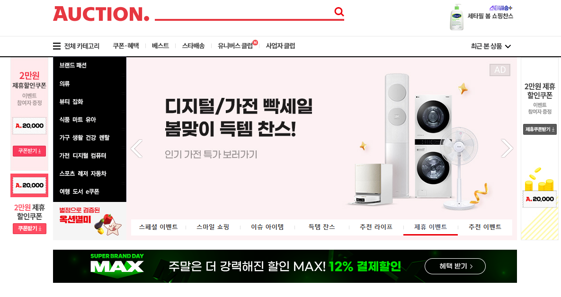The image size is (561, 297).
Task: Open the 가전 디지털 컴퓨터 category
Action: (x=83, y=156)
